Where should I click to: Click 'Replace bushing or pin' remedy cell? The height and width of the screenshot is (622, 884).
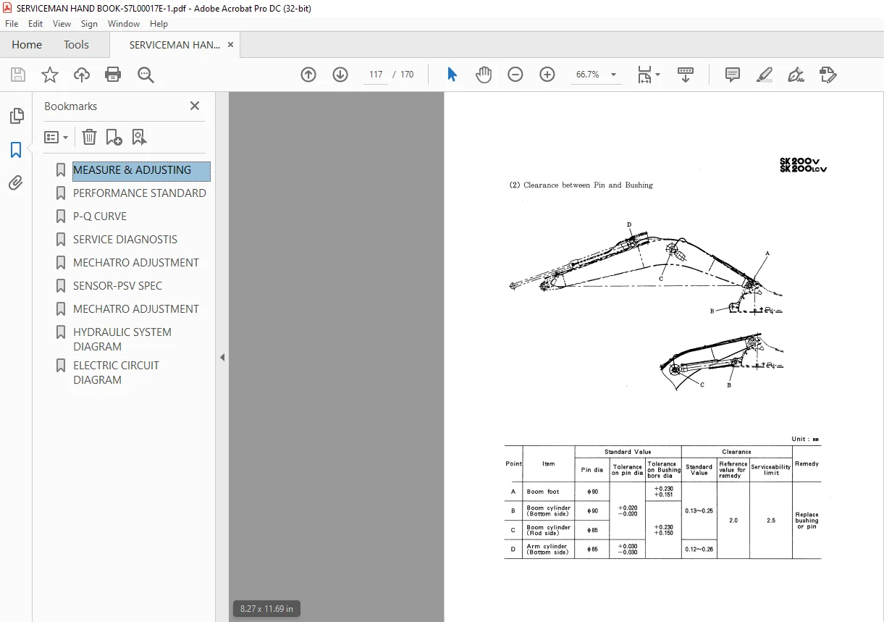(807, 521)
